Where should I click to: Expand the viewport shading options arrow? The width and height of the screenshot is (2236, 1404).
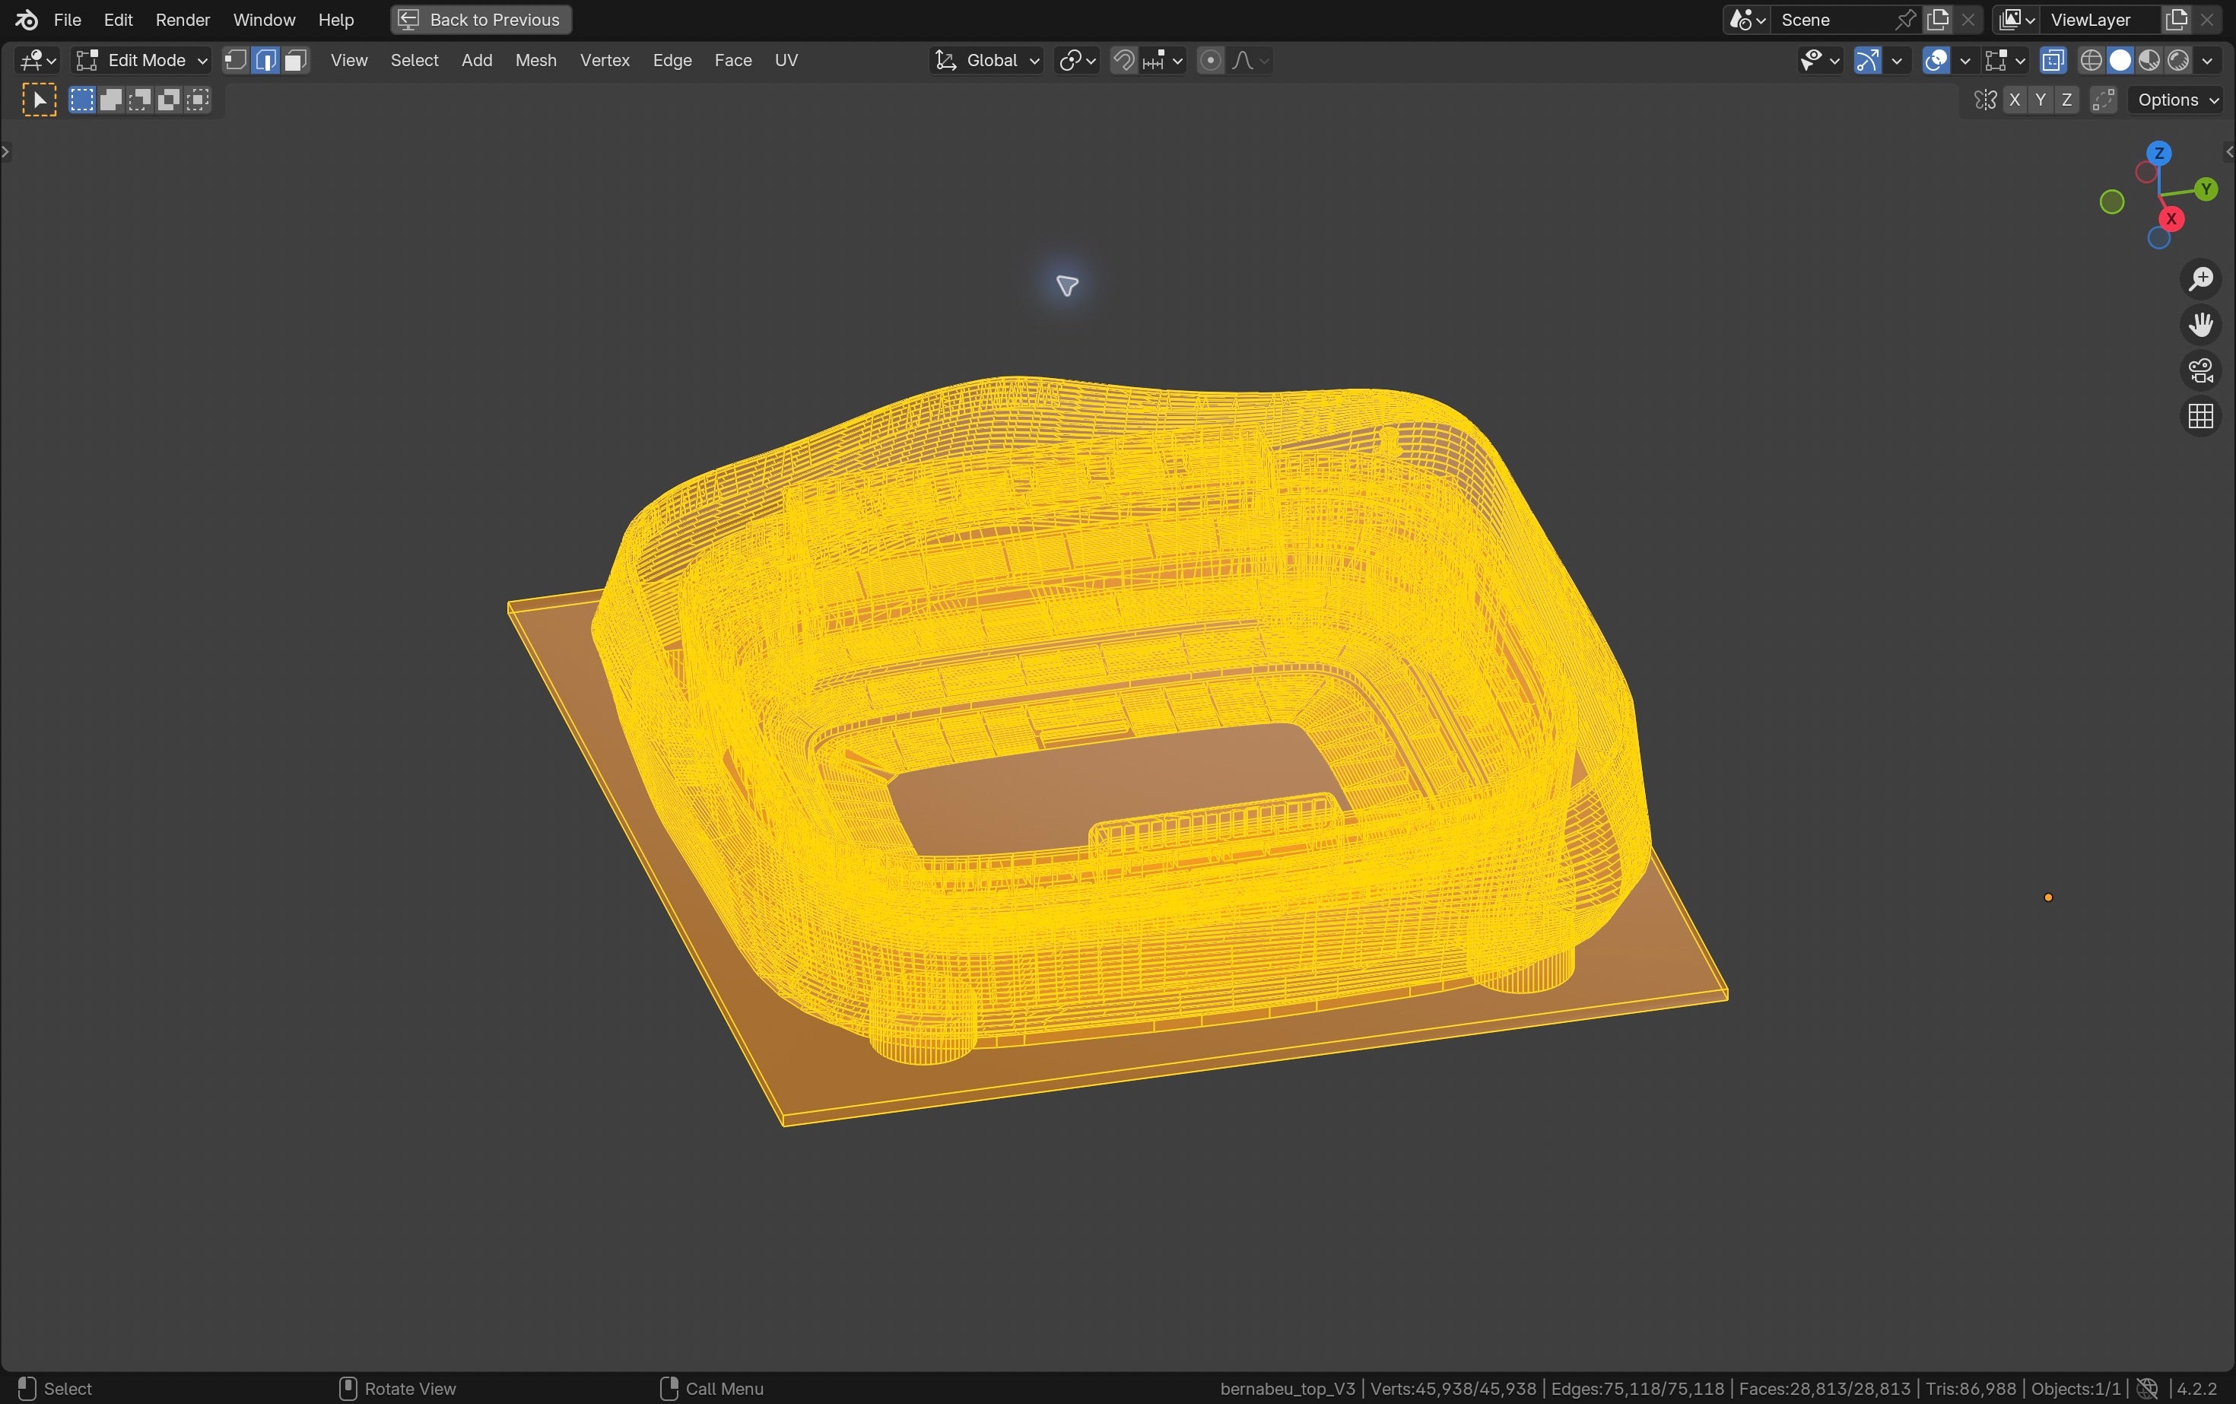tap(2207, 60)
